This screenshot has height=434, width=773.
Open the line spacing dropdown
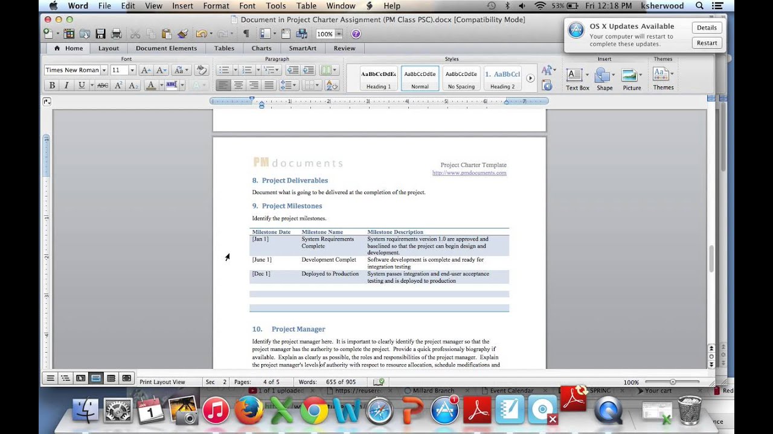288,86
